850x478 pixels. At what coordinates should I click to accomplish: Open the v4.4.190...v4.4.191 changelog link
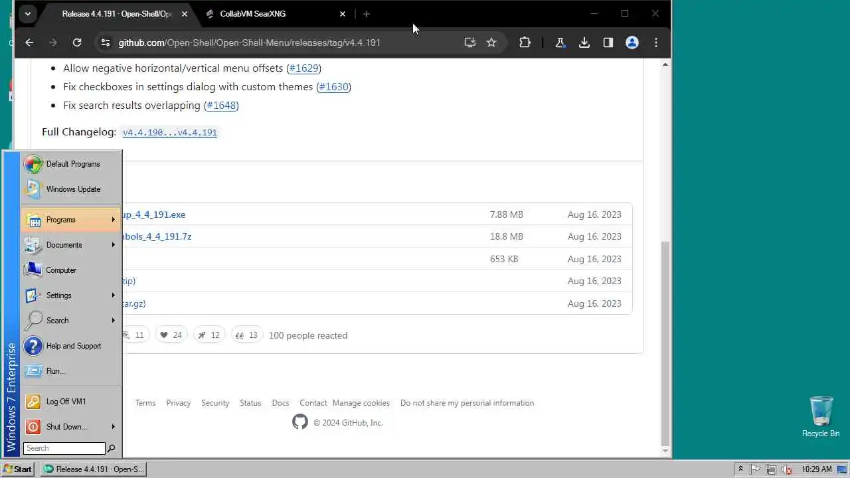[170, 133]
